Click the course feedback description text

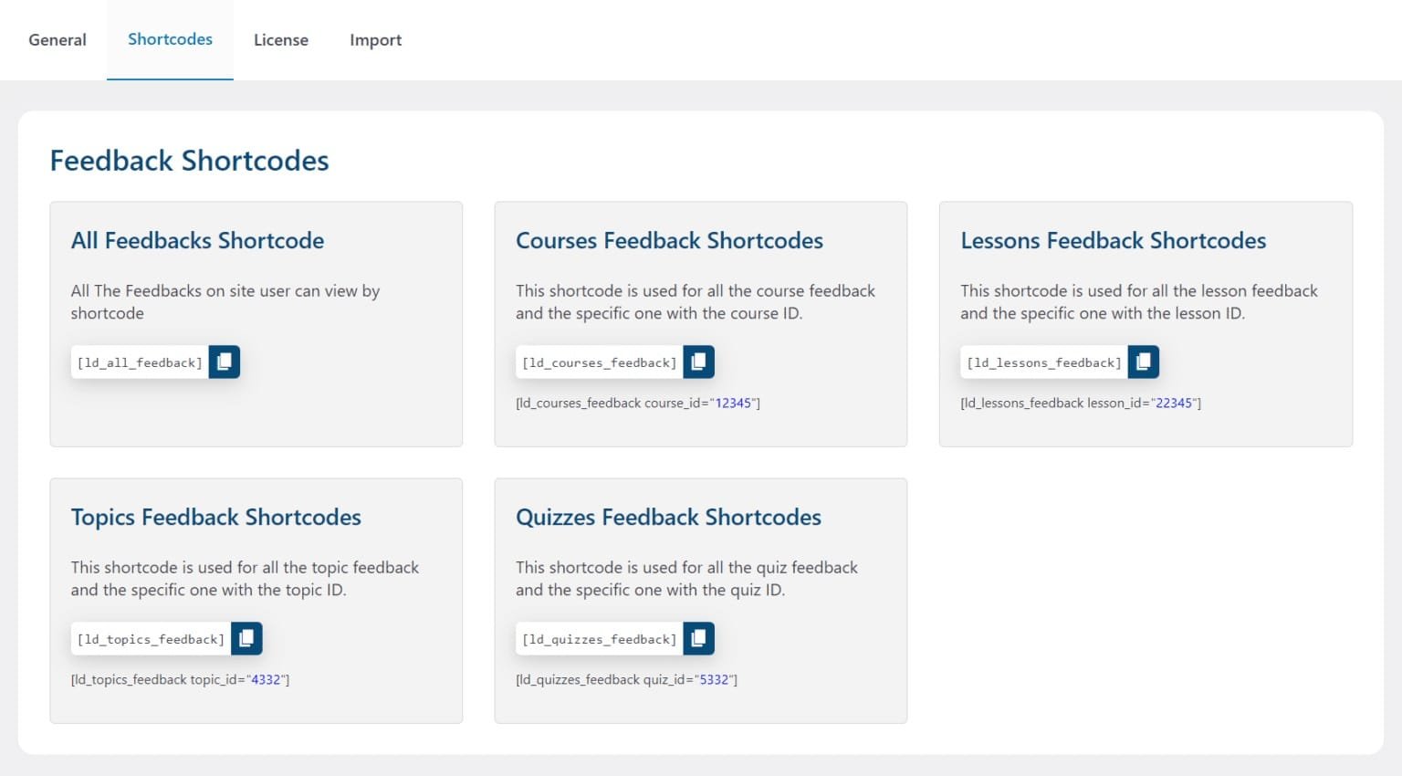coord(696,302)
